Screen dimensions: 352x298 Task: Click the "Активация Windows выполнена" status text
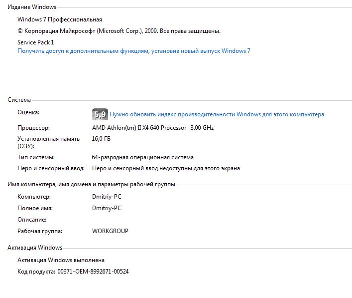point(61,260)
